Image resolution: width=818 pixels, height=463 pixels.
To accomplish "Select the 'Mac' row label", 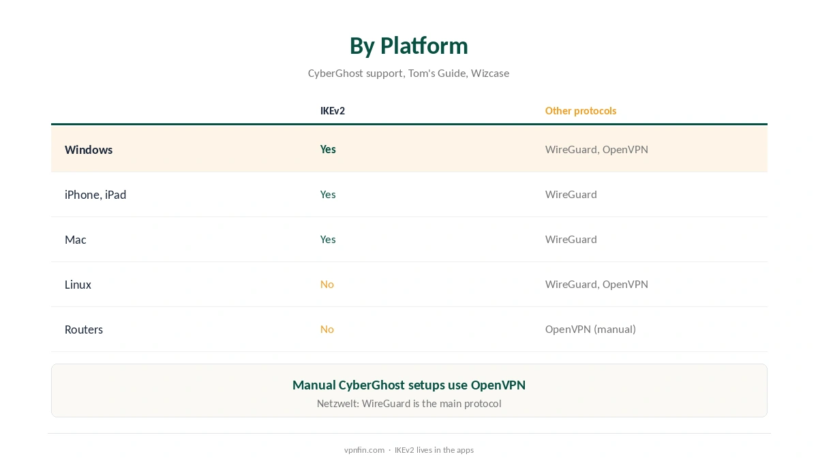I will pyautogui.click(x=76, y=240).
